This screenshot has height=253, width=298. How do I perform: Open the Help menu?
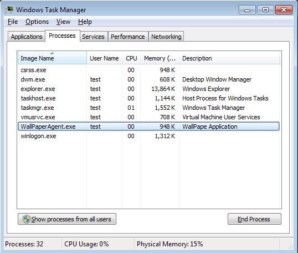click(x=85, y=22)
